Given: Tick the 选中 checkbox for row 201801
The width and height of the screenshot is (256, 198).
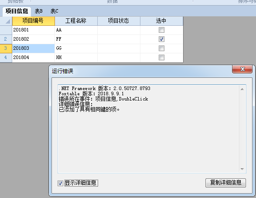Looking at the screenshot, I should click(161, 30).
